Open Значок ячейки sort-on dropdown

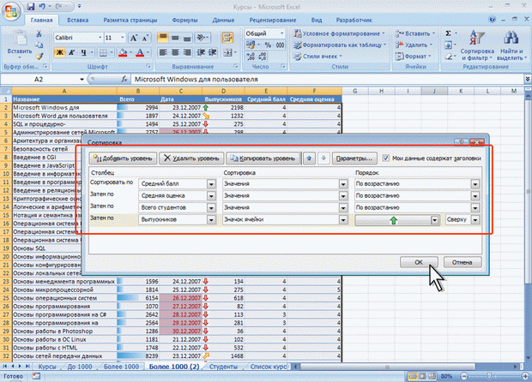point(343,220)
